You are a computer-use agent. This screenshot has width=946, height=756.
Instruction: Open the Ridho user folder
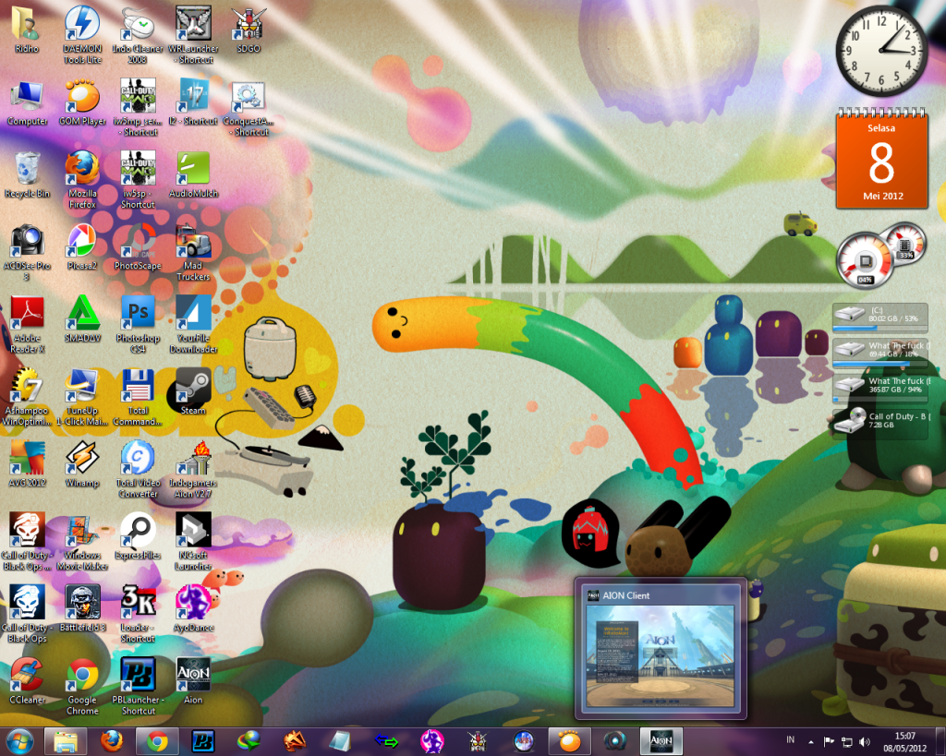coord(27,30)
